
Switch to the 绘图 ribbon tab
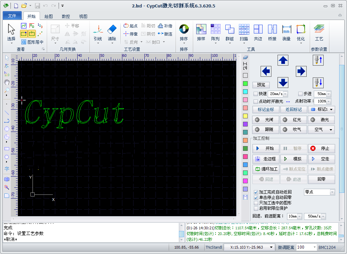[48, 16]
